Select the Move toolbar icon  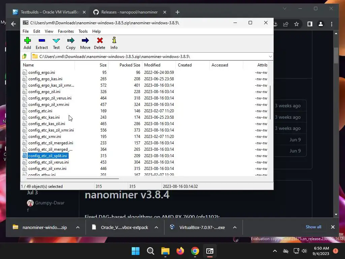tap(85, 43)
